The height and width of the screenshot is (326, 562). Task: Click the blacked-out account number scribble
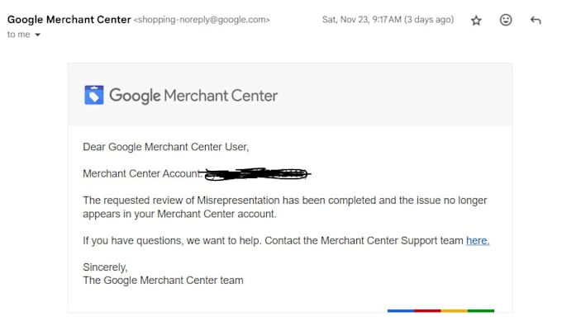255,174
